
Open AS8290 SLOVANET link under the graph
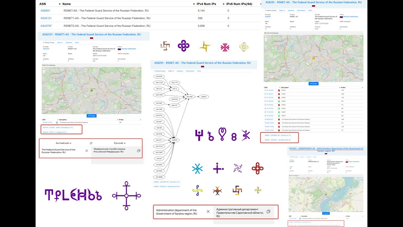[167, 182]
